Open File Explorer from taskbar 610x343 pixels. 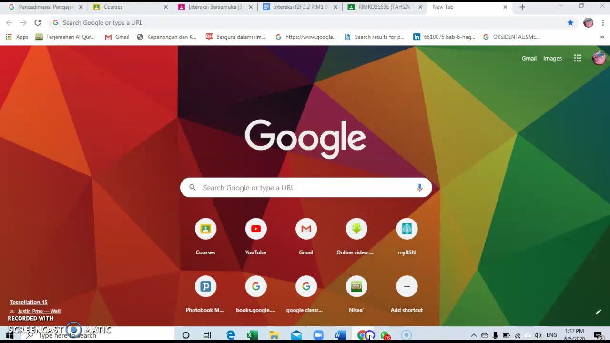click(274, 335)
